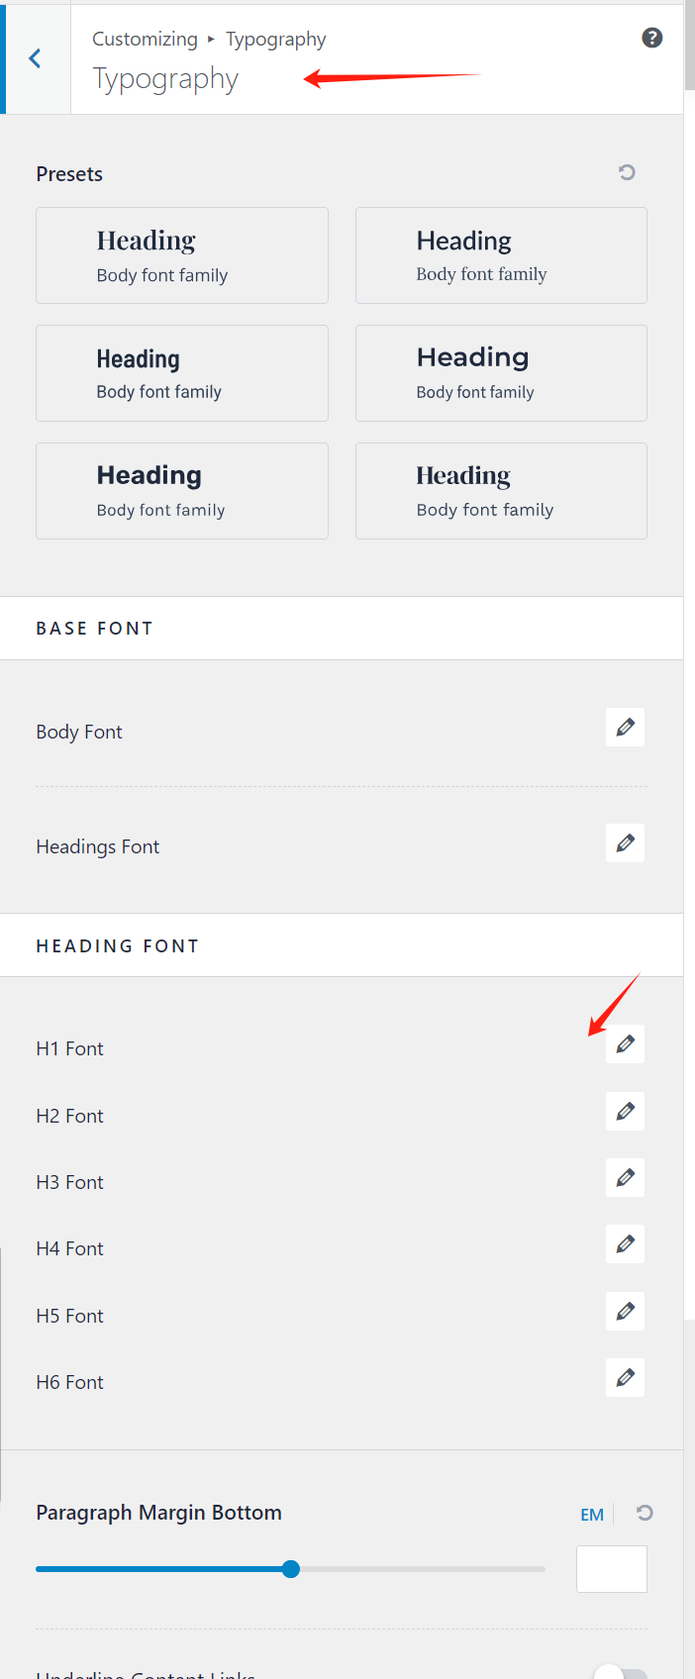This screenshot has width=695, height=1679.
Task: Click the Paragraph Margin Bottom value field
Action: (611, 1569)
